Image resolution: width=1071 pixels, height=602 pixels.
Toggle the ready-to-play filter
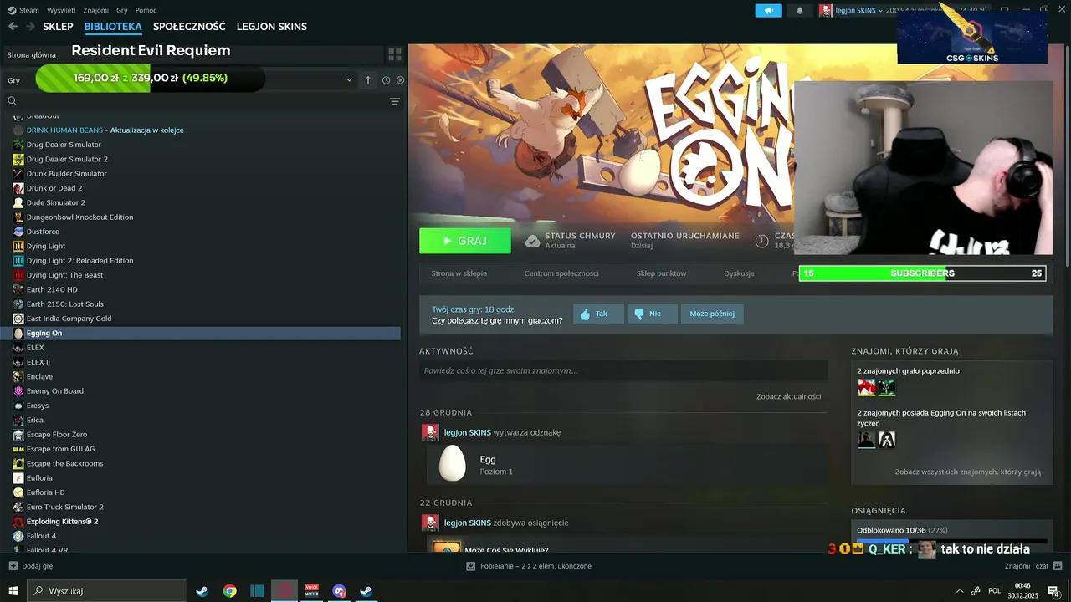point(400,80)
